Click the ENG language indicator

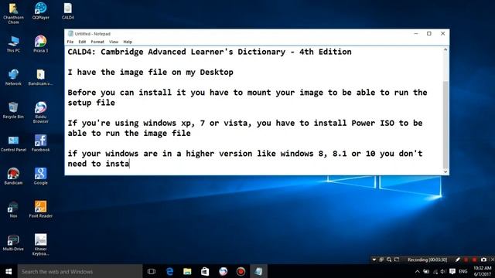[x=463, y=271]
